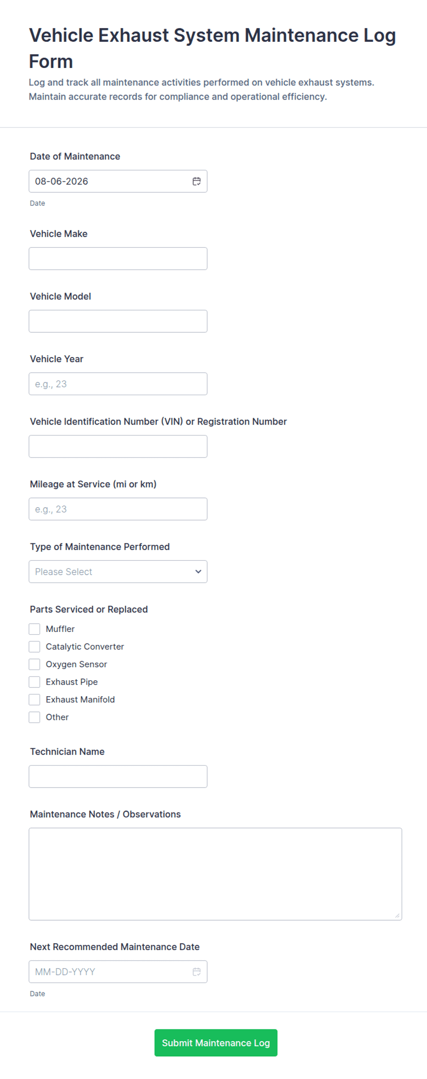The width and height of the screenshot is (427, 1079).
Task: Click the dropdown chevron arrow
Action: click(198, 571)
